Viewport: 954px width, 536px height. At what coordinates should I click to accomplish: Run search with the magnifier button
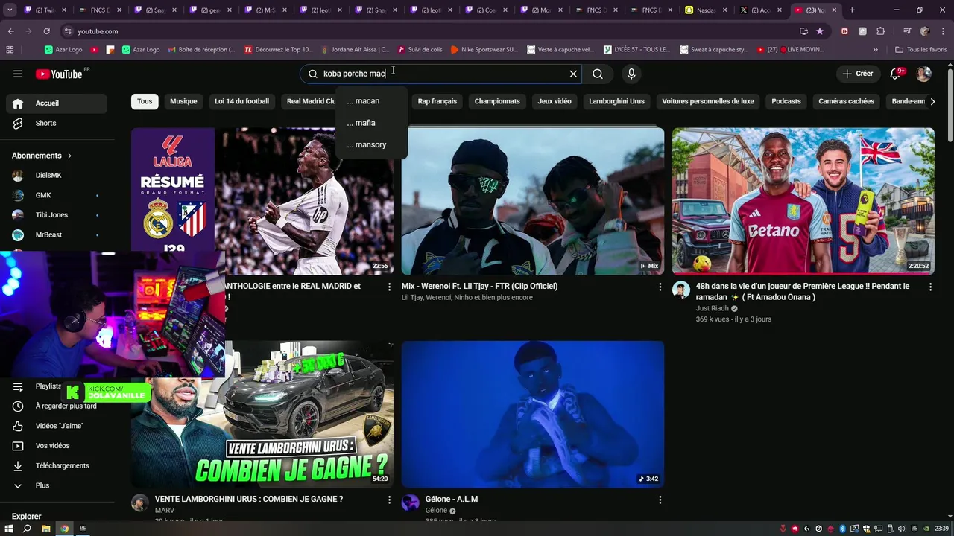point(598,74)
